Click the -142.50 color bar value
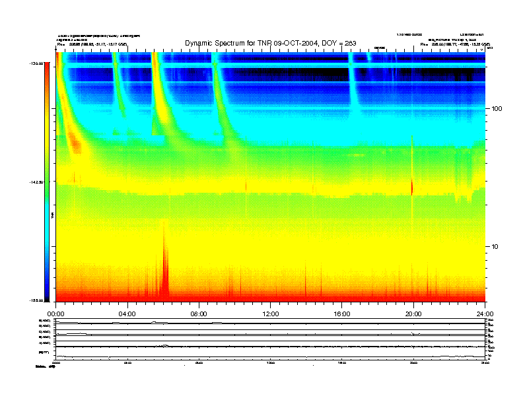This screenshot has width=523, height=404. (36, 182)
